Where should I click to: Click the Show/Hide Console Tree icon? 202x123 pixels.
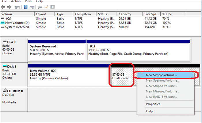[18, 7]
